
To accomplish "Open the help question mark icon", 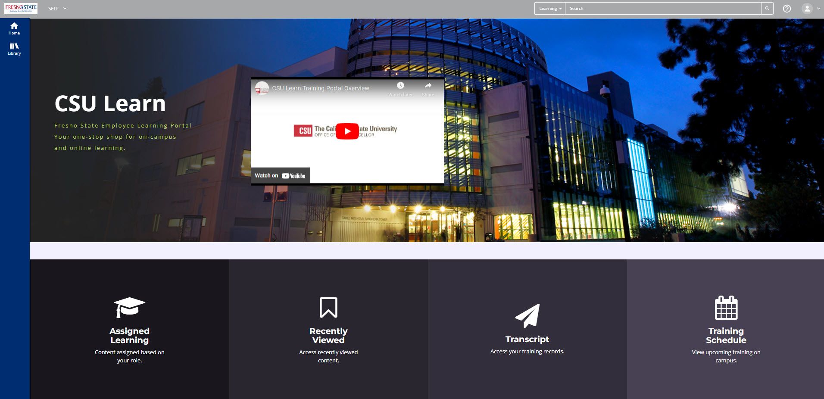I will pos(787,9).
